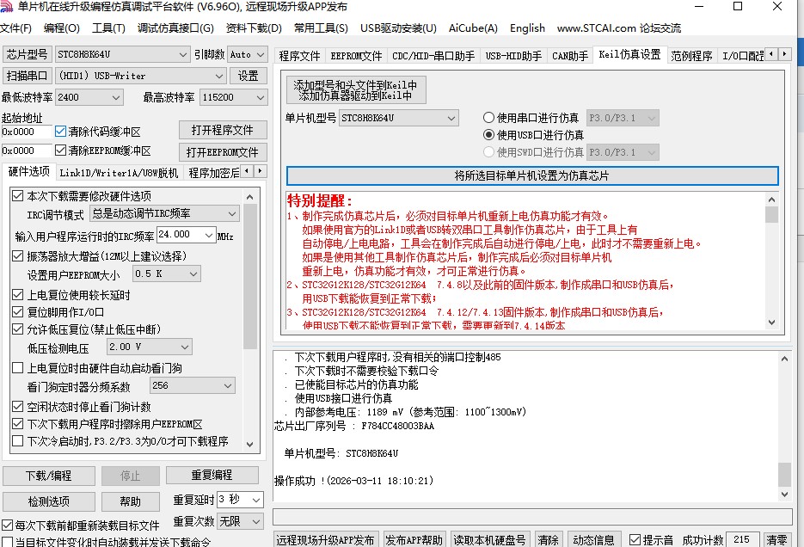Click the 下载/编程 button
804x547 pixels.
pos(49,475)
